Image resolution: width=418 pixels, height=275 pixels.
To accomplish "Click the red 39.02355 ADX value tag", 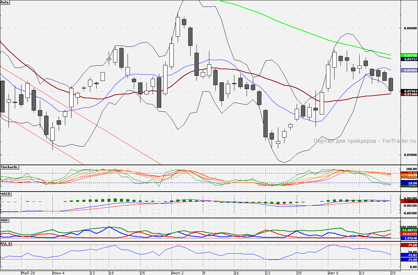I will click(x=409, y=234).
